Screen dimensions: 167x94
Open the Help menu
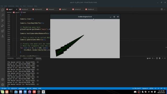point(35,6)
